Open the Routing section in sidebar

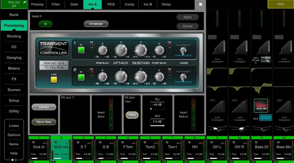tap(14, 36)
